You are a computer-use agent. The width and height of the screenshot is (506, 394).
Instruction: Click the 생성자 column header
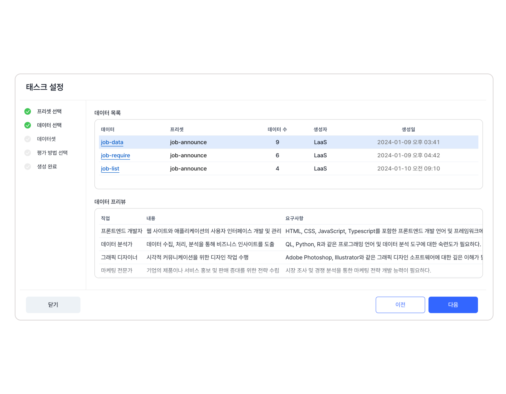[320, 129]
